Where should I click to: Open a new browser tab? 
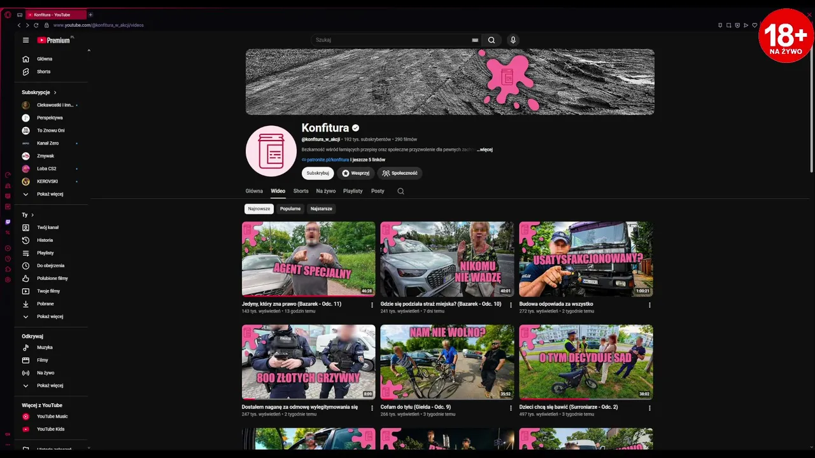point(90,15)
